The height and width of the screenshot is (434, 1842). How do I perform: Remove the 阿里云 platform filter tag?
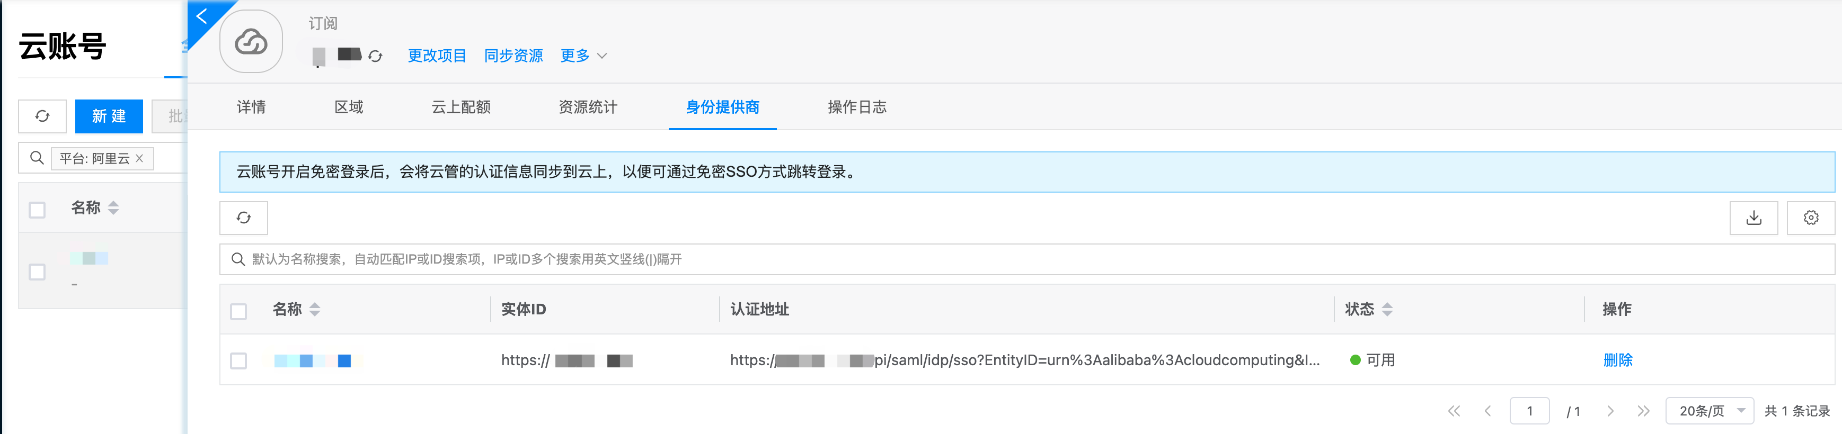click(139, 158)
